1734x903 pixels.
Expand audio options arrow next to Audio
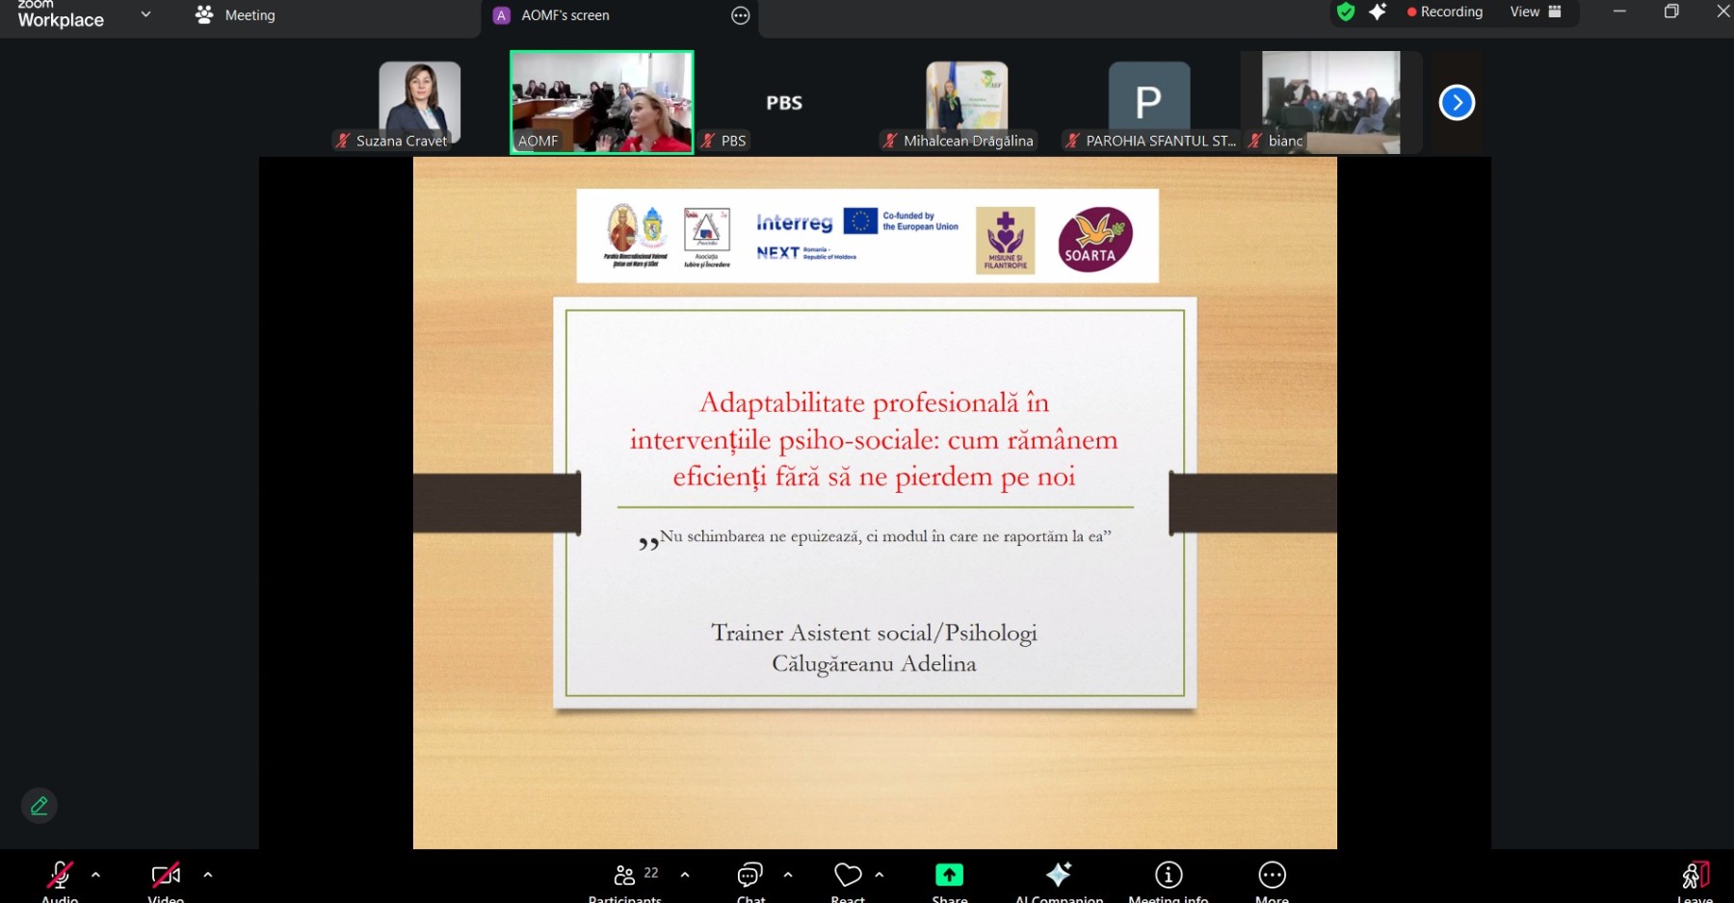pyautogui.click(x=95, y=875)
